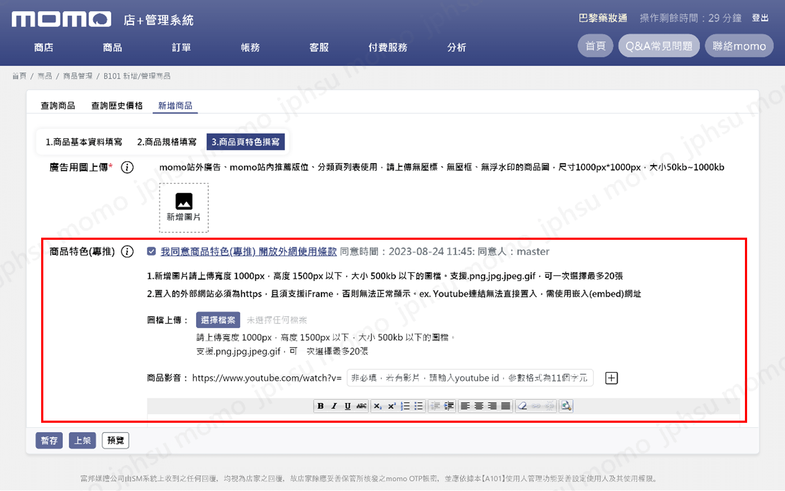Center align text
This screenshot has height=491, width=785.
pyautogui.click(x=479, y=406)
